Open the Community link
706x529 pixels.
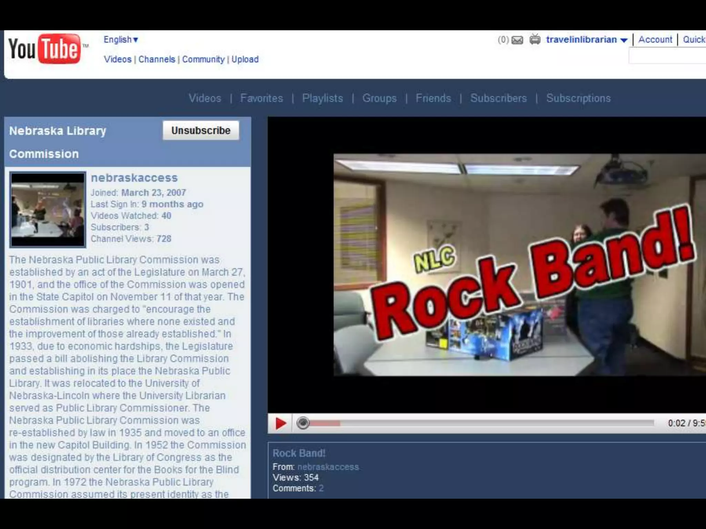coord(203,59)
